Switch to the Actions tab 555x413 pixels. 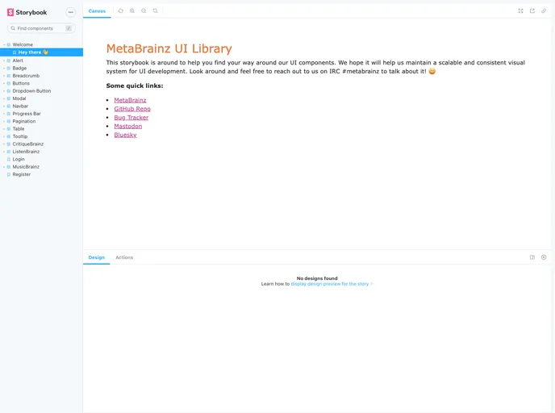pos(124,257)
